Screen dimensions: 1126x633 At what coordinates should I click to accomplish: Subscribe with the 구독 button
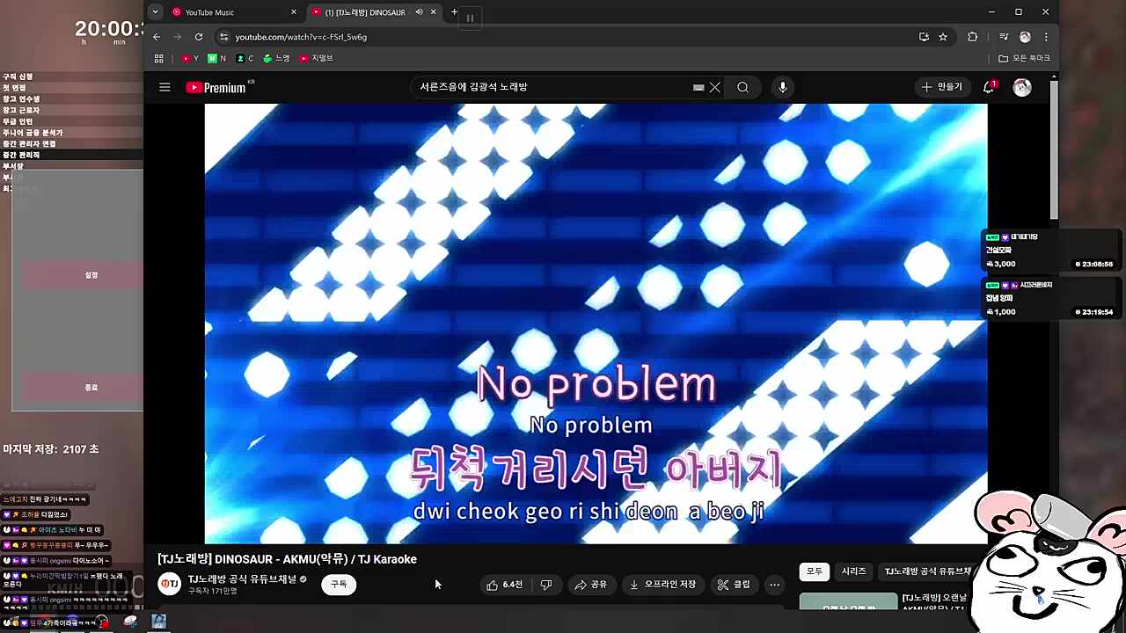339,584
